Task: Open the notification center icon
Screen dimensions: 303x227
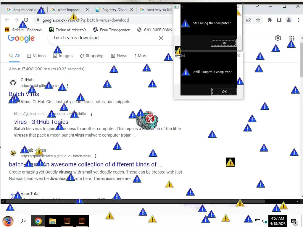Action: tap(294, 221)
